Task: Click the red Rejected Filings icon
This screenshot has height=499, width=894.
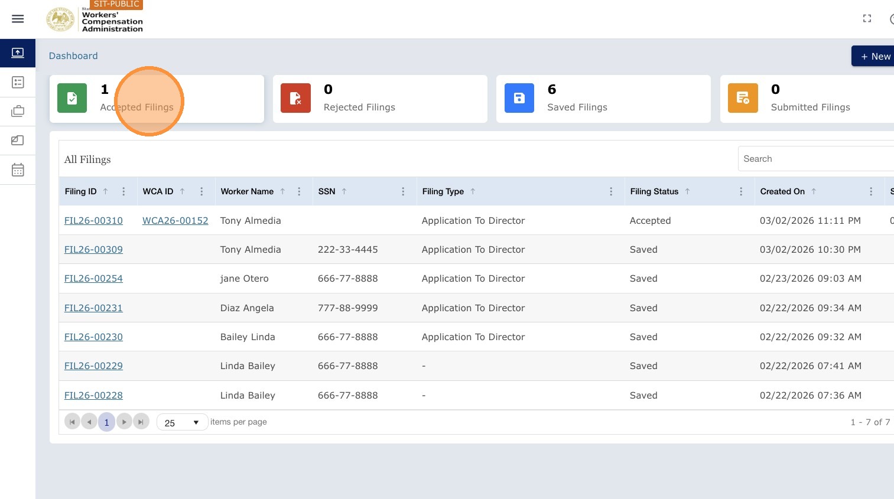Action: pyautogui.click(x=295, y=98)
